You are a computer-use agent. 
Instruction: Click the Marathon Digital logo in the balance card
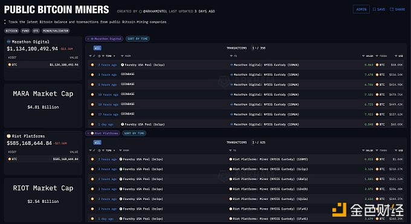(x=8, y=42)
